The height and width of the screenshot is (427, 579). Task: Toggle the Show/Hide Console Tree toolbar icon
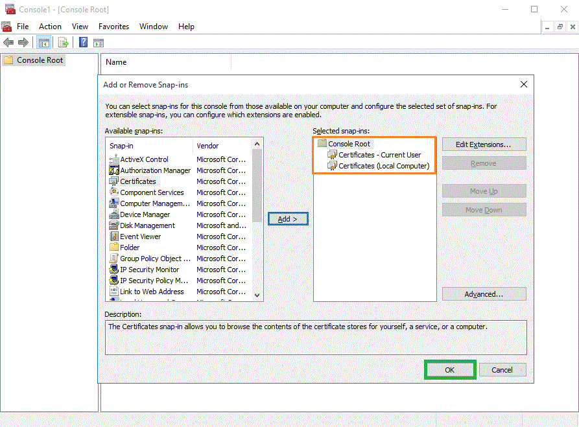tap(43, 43)
